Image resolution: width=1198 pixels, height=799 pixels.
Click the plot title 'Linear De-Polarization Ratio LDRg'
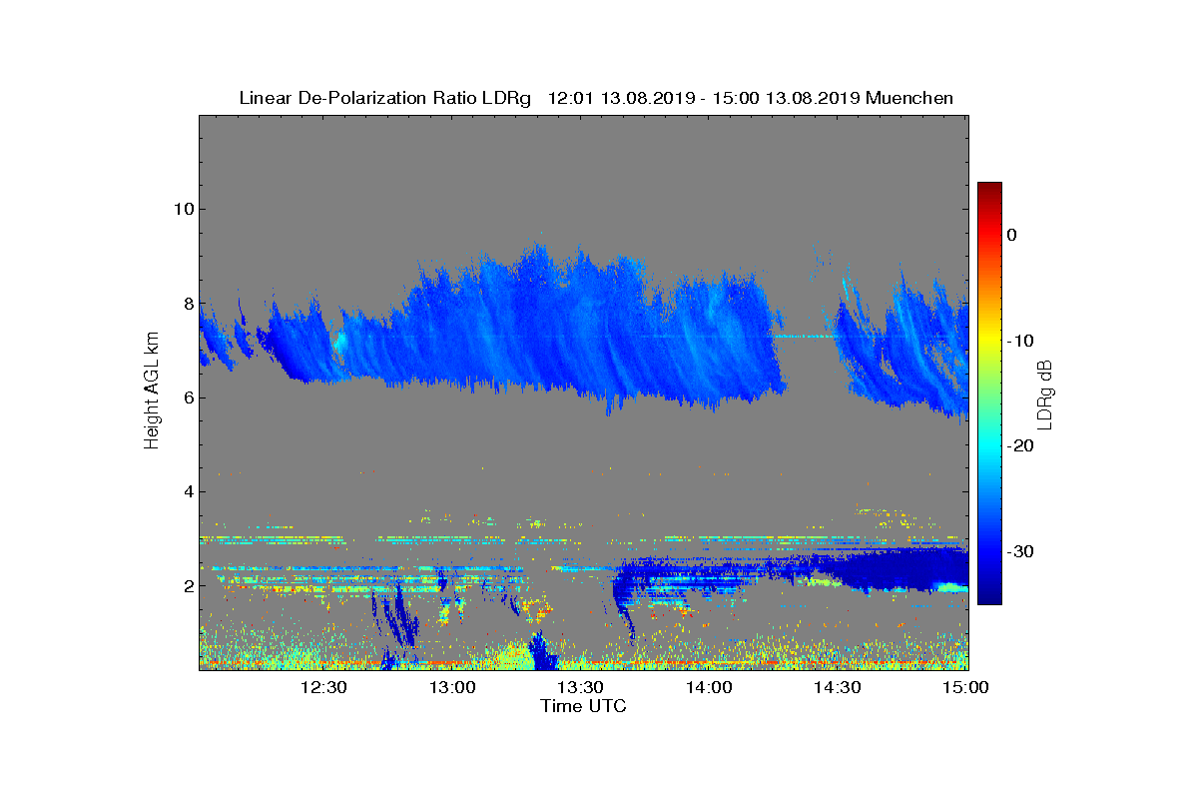[x=387, y=98]
